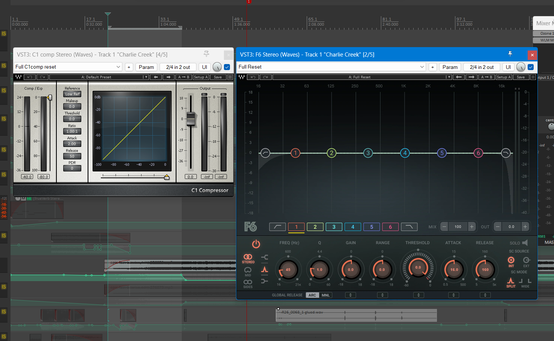Select Stereo processing mode in F6
This screenshot has width=554, height=341.
pos(248,258)
